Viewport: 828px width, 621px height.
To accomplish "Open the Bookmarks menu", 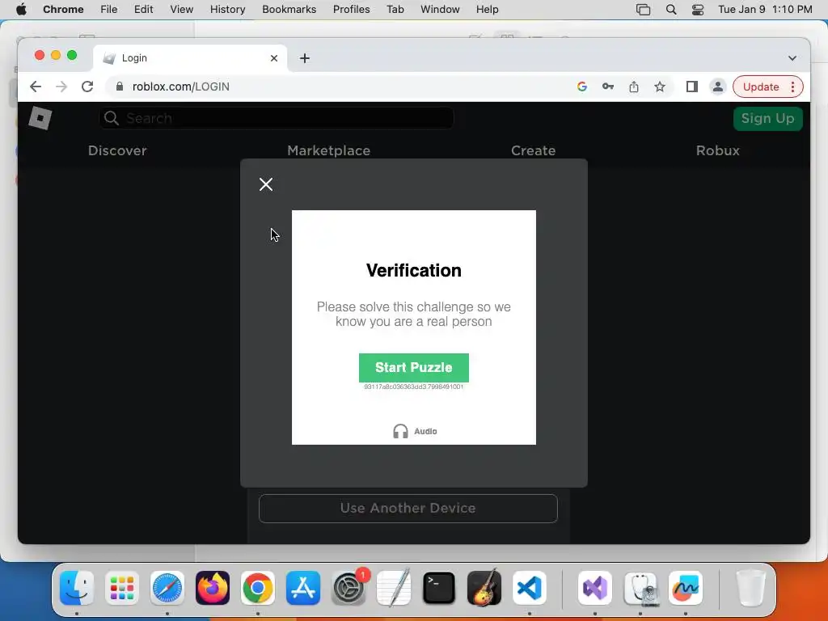I will coord(289,10).
